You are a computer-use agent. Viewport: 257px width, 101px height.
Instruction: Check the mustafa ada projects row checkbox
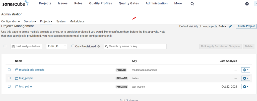coord(9,70)
